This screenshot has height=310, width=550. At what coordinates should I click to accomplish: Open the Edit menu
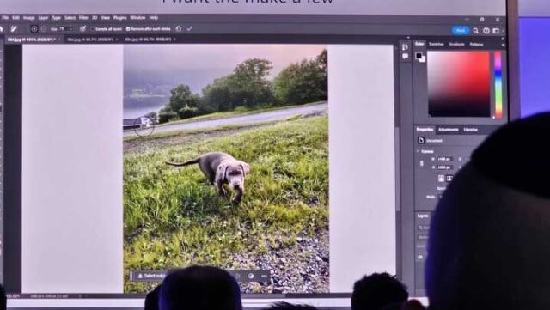(x=15, y=17)
